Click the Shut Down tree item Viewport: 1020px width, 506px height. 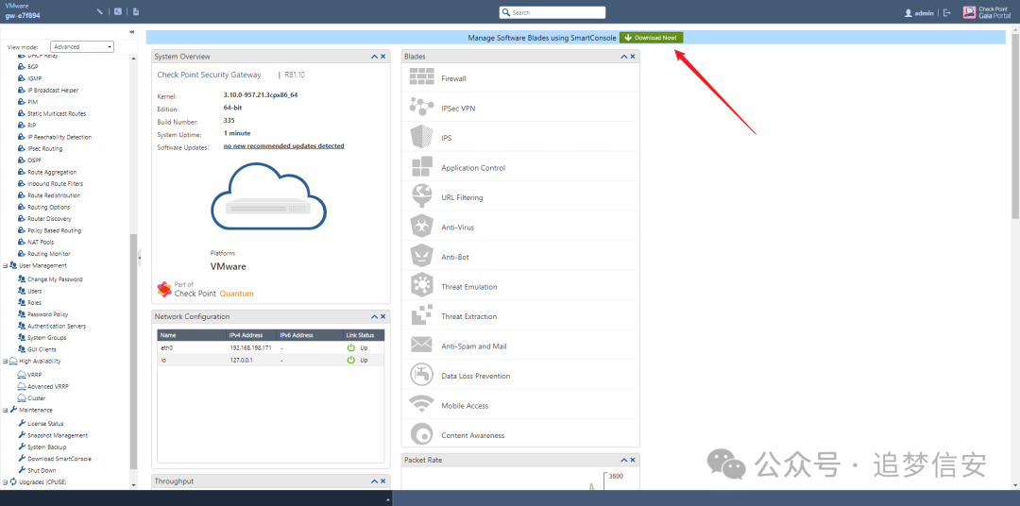(42, 470)
